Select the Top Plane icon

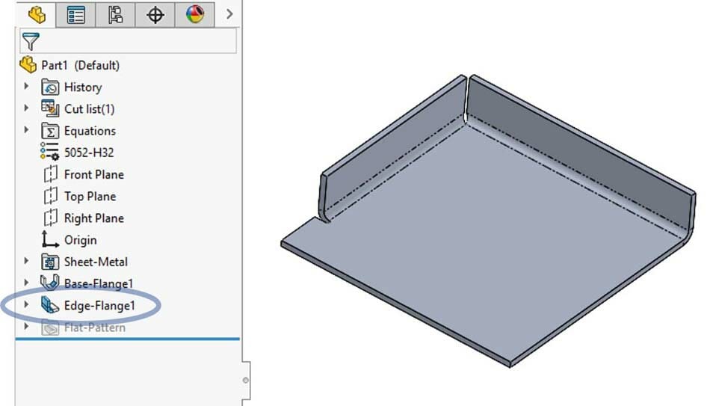pos(50,196)
